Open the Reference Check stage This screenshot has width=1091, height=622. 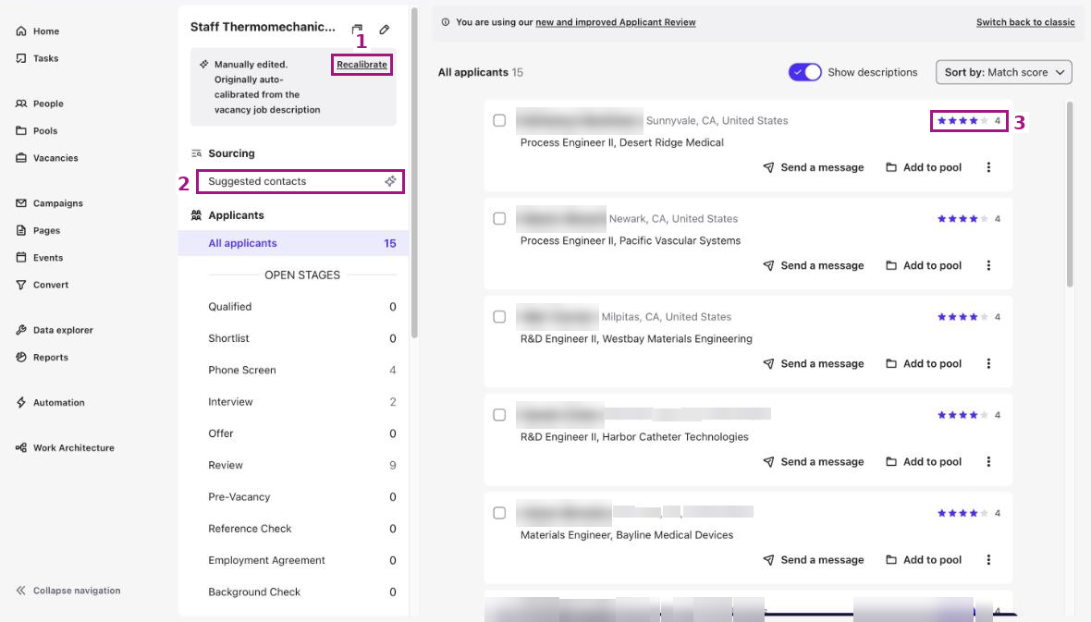[x=302, y=529]
